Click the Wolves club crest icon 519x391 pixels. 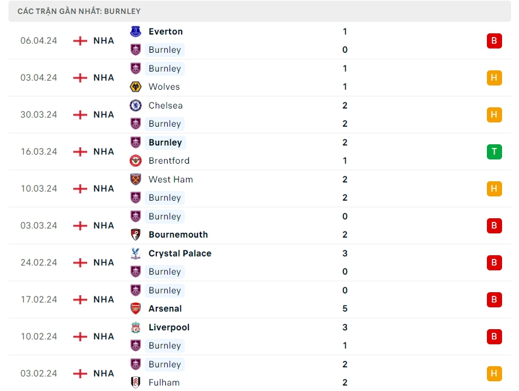136,87
